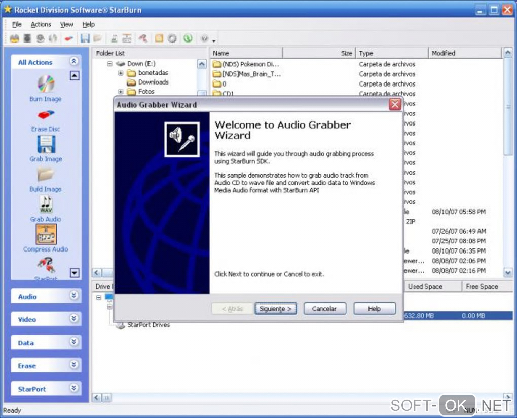Click the Free Space column header
The width and height of the screenshot is (517, 418).
coord(487,286)
